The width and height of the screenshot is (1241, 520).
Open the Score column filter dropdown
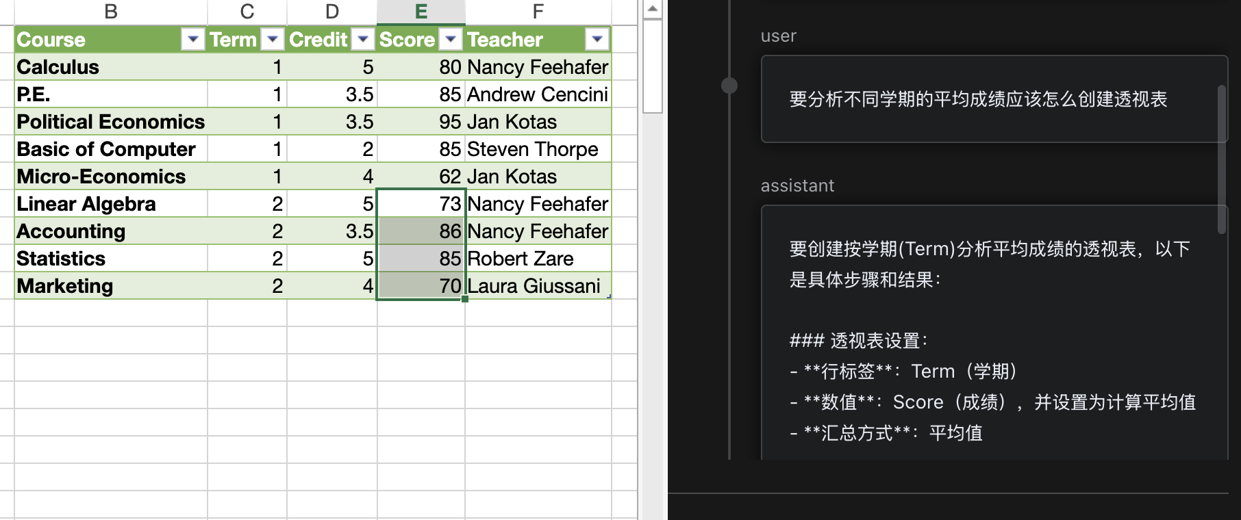(451, 40)
